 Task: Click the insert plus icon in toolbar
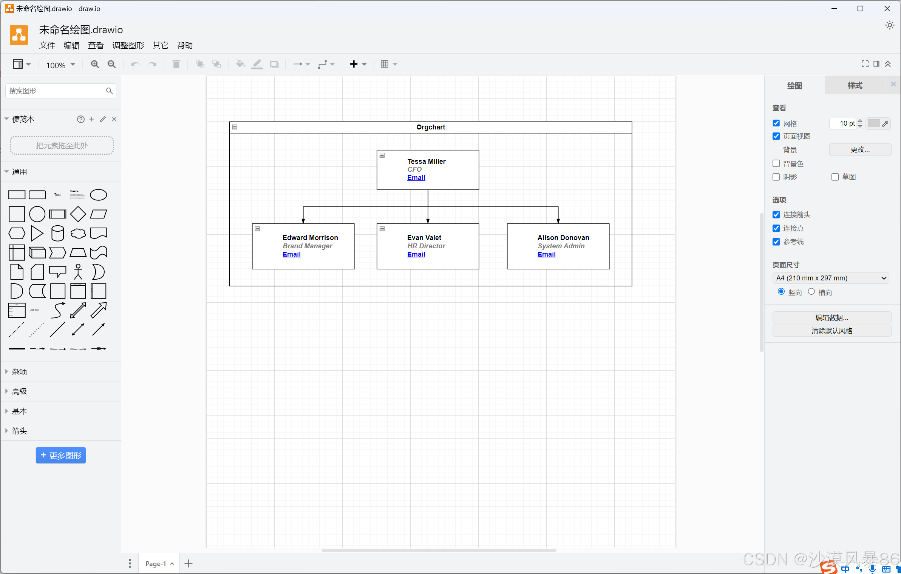[x=354, y=64]
